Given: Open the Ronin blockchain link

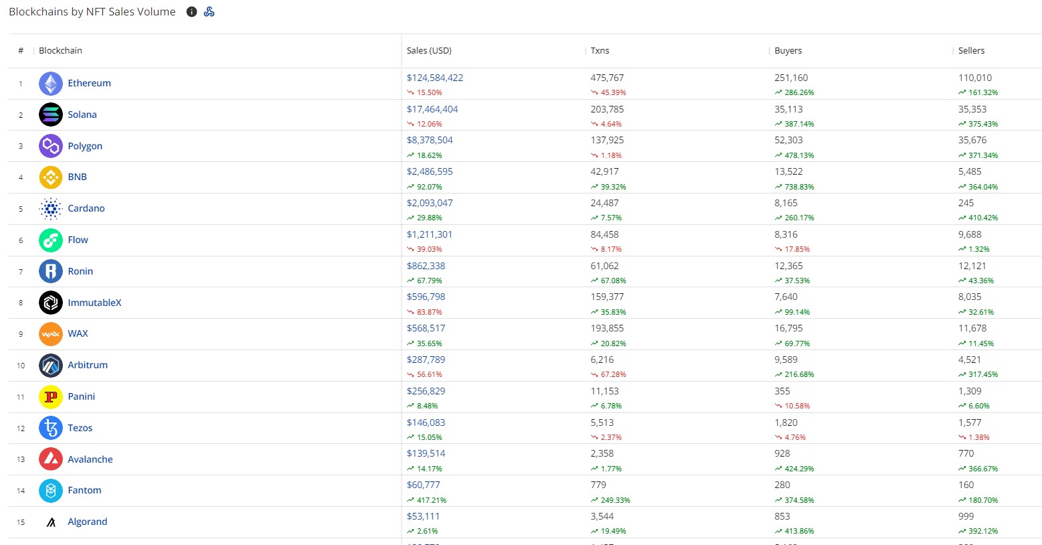Looking at the screenshot, I should tap(80, 271).
